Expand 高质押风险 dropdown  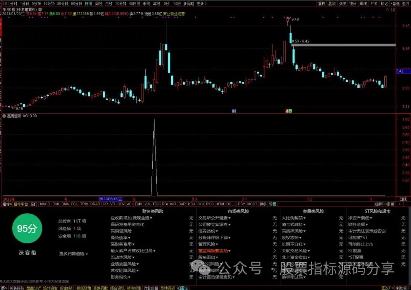293,231
